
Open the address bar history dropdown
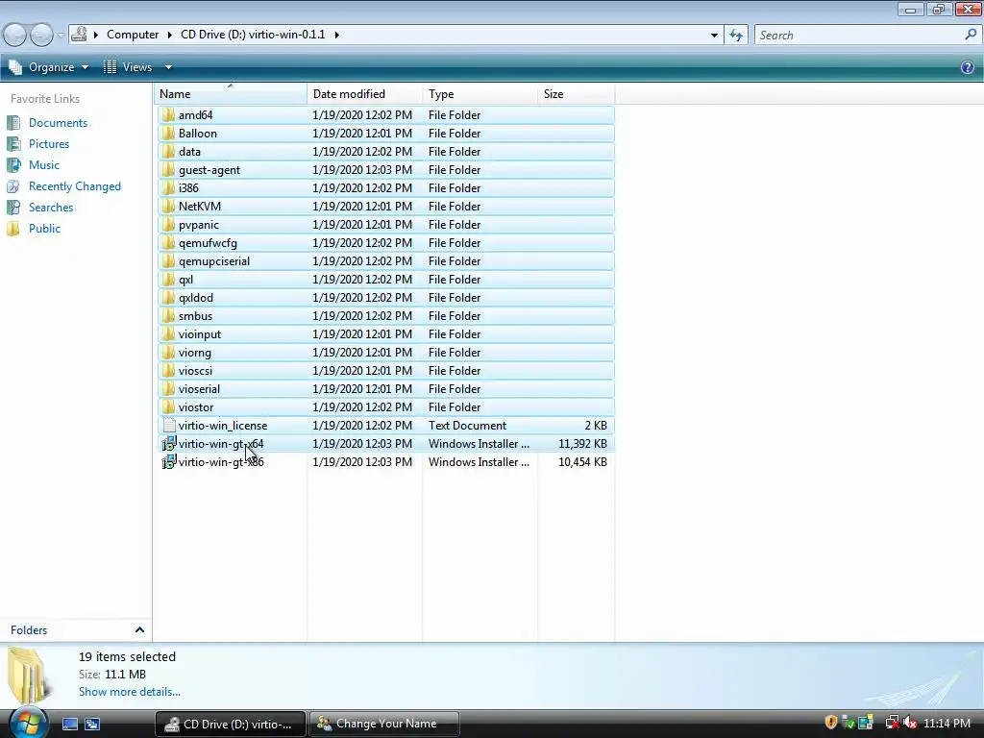click(x=714, y=36)
